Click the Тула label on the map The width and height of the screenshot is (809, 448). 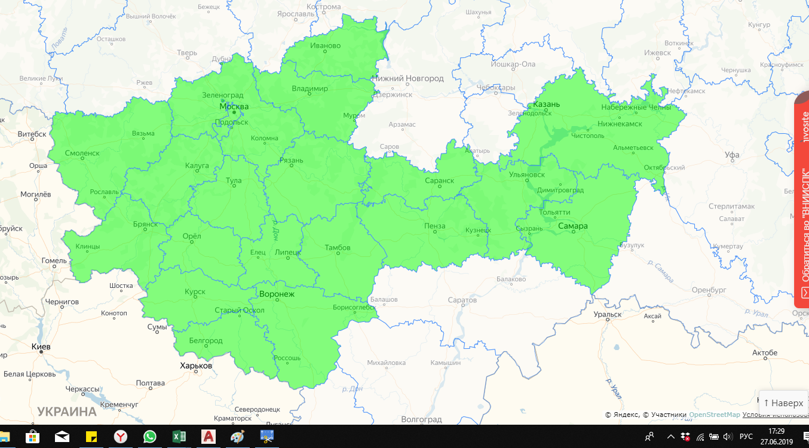click(x=234, y=180)
